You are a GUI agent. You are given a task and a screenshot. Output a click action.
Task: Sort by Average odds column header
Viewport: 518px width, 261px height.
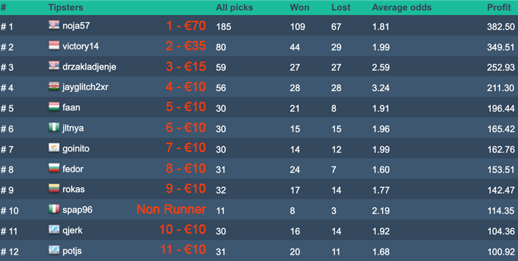pyautogui.click(x=402, y=7)
